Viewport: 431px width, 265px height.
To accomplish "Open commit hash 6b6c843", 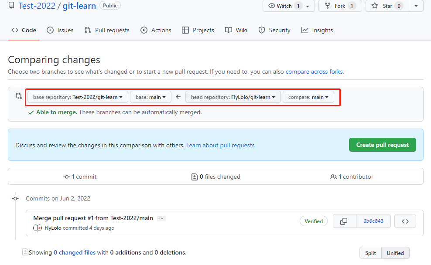I will tap(373, 221).
